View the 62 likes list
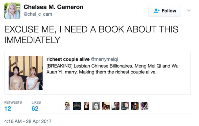The width and height of the screenshot is (199, 126). pos(35,108)
